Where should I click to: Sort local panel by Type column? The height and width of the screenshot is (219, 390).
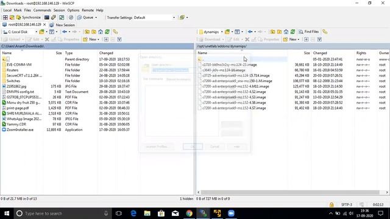pos(69,53)
